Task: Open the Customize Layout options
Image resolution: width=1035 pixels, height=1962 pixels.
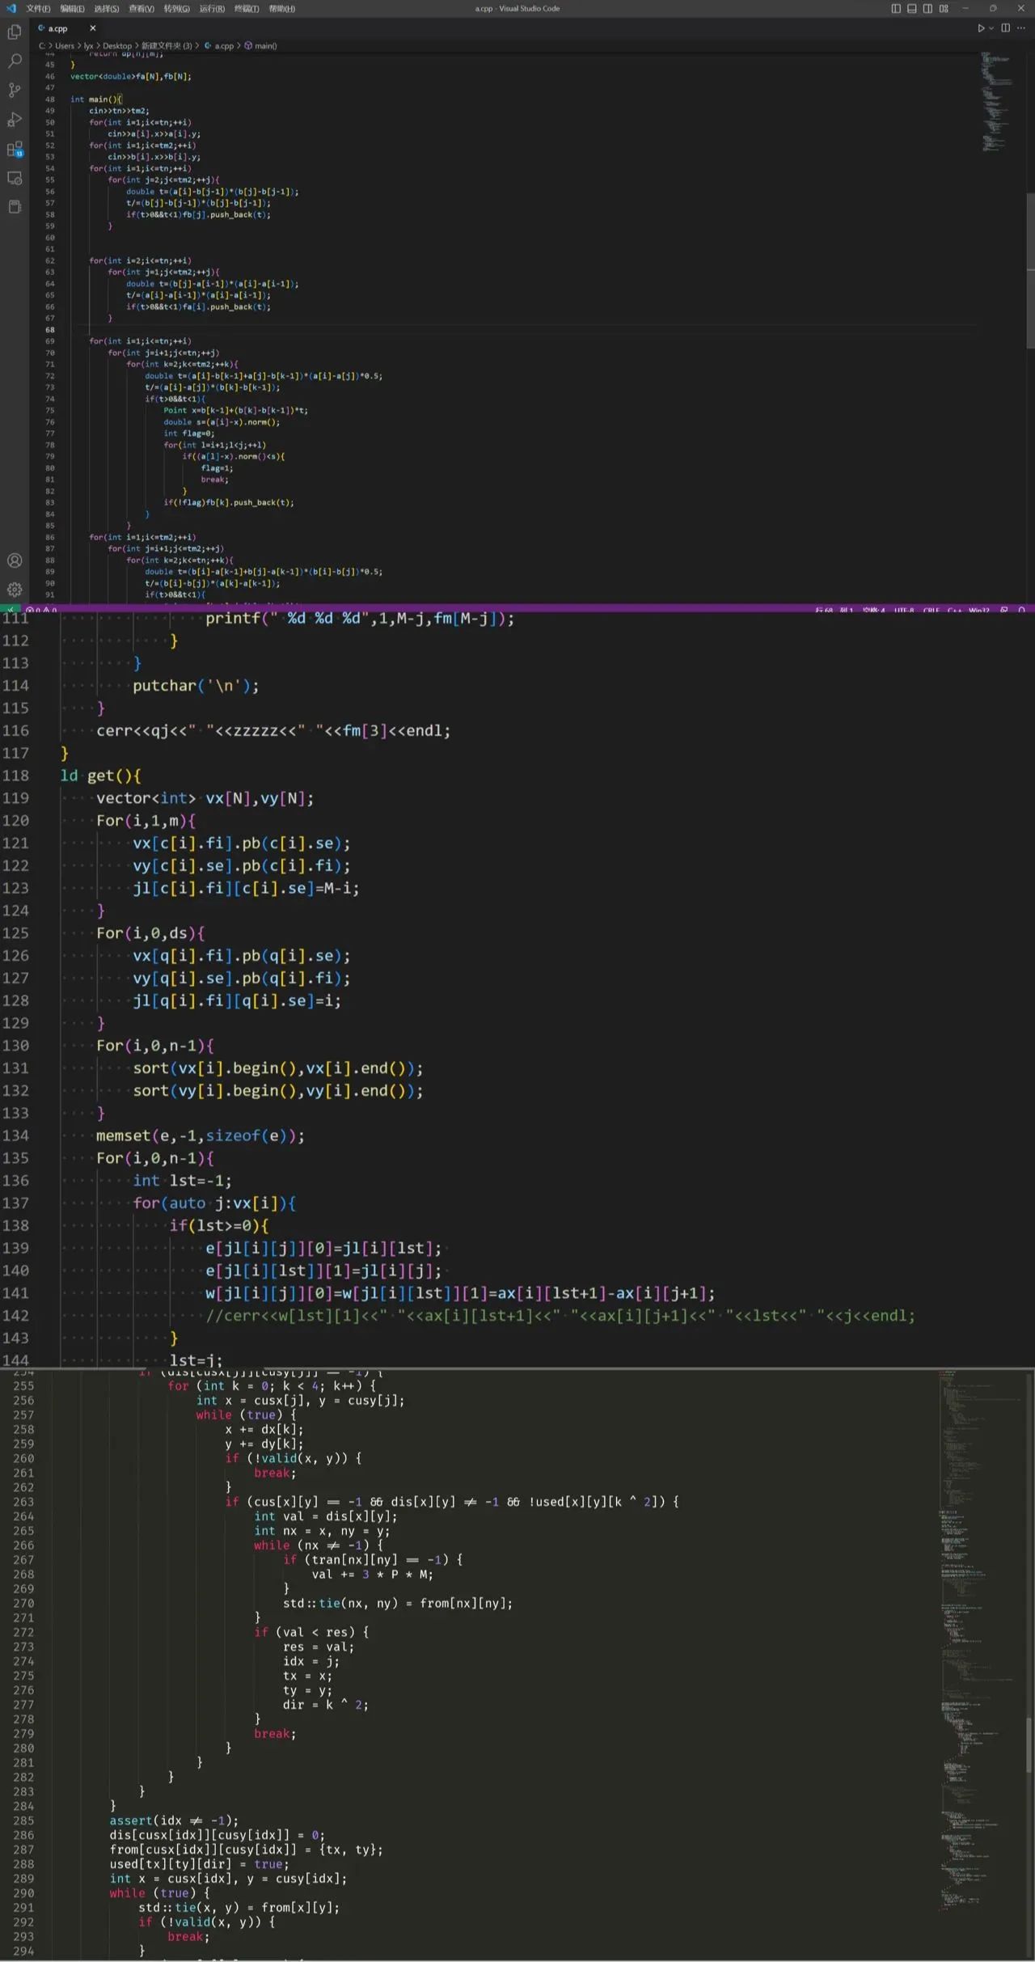Action: click(944, 9)
